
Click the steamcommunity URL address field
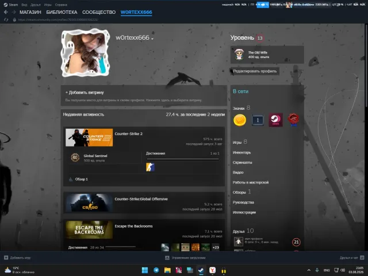(58, 20)
